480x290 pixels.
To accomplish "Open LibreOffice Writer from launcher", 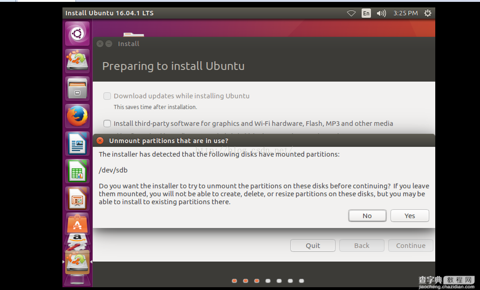I will [77, 144].
